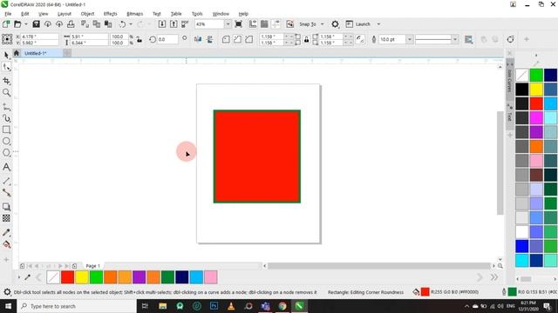This screenshot has width=558, height=313.
Task: Click the red rectangle on the page
Action: (x=257, y=156)
